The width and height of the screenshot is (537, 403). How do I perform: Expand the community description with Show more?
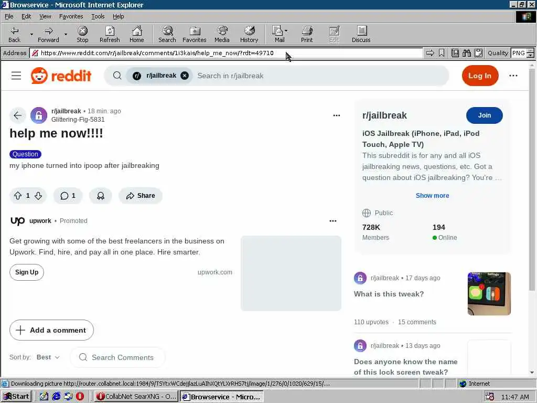pos(432,196)
